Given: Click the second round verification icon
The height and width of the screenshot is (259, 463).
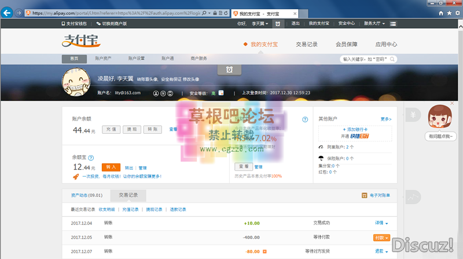Looking at the screenshot, I should pyautogui.click(x=163, y=93).
